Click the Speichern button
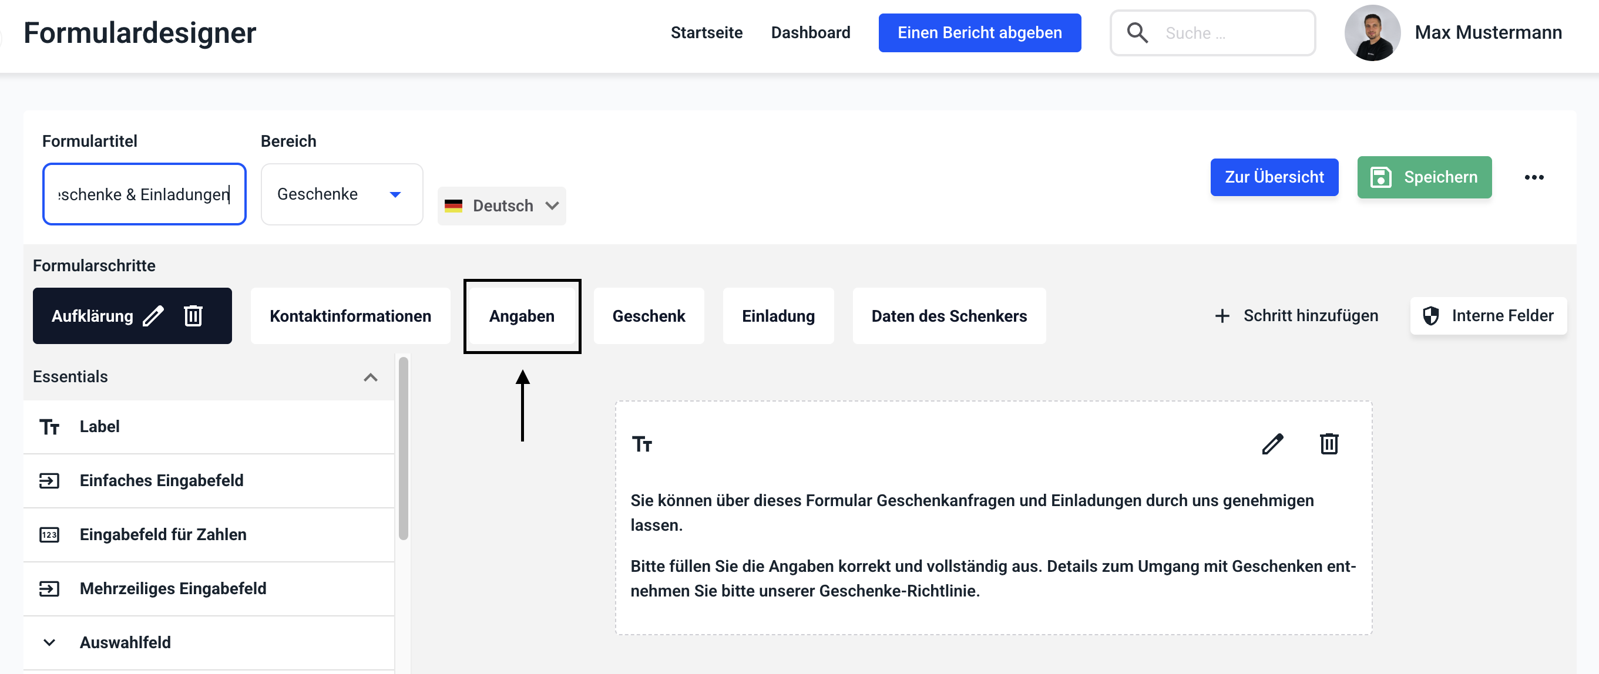This screenshot has height=674, width=1599. (1424, 177)
